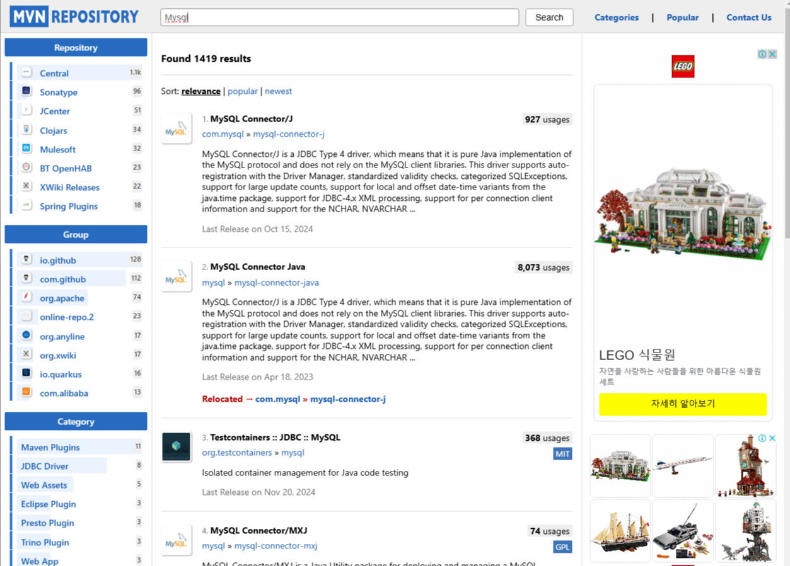Image resolution: width=790 pixels, height=566 pixels.
Task: Click the Clojars repository icon
Action: (26, 130)
